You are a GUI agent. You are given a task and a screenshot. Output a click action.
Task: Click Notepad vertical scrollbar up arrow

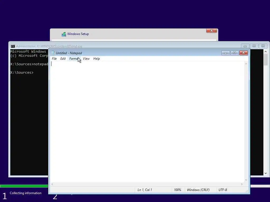tap(246, 64)
